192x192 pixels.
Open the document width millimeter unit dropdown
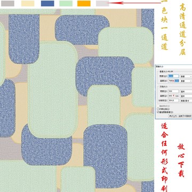point(186,91)
